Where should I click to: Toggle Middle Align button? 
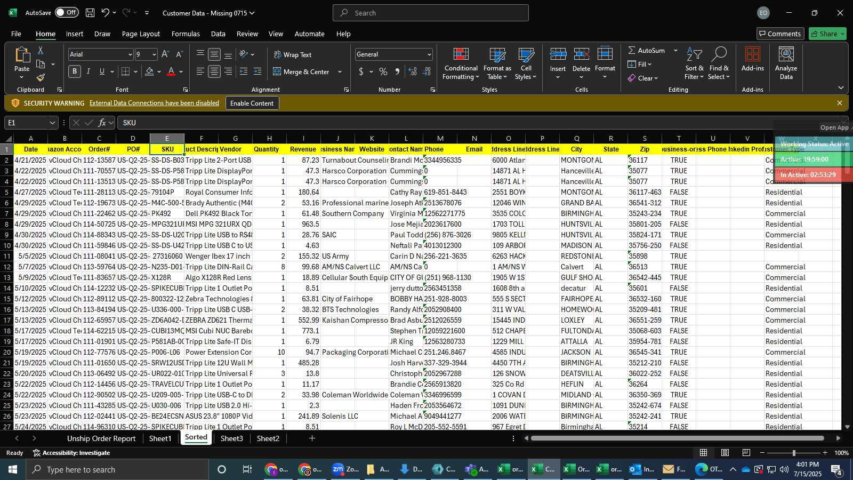(214, 54)
